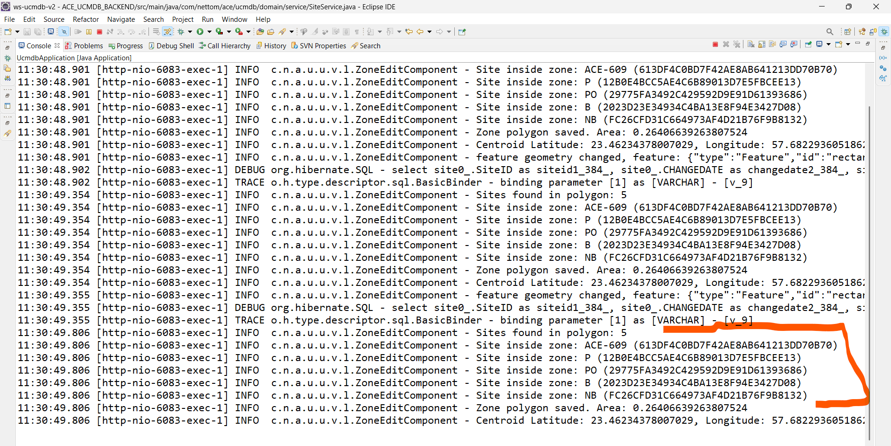Toggle Word Wrap in the Console toolbar

click(773, 45)
